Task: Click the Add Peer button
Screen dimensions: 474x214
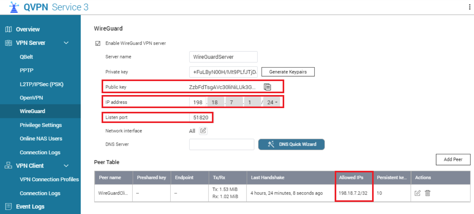Action: tap(453, 160)
